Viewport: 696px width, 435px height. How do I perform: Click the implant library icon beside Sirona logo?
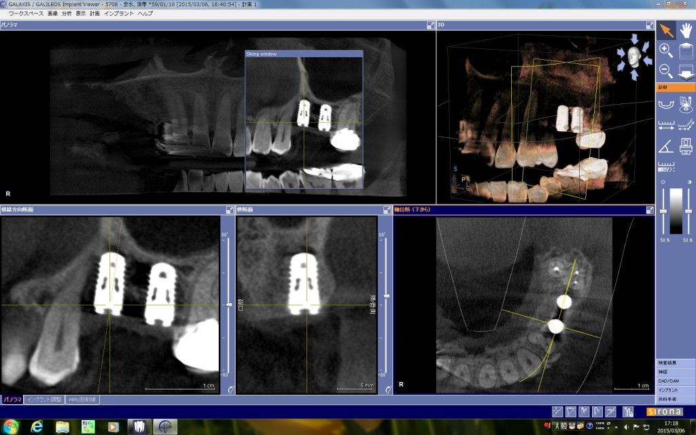tap(627, 412)
